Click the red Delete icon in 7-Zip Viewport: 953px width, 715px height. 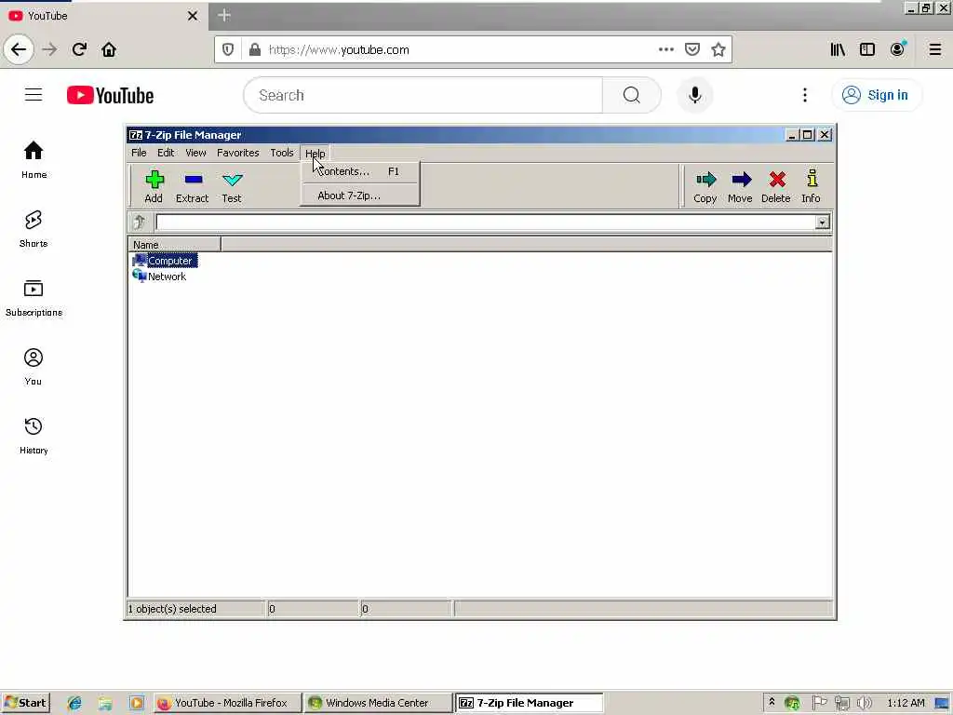(776, 186)
